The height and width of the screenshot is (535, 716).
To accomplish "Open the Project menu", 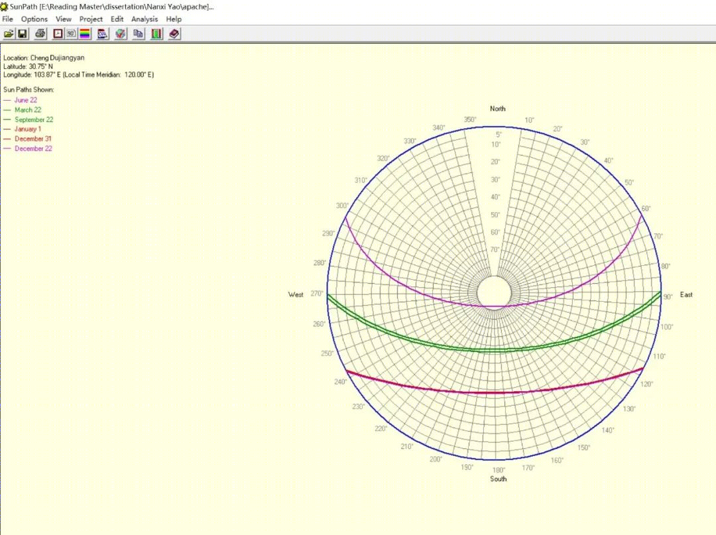I will [x=91, y=19].
